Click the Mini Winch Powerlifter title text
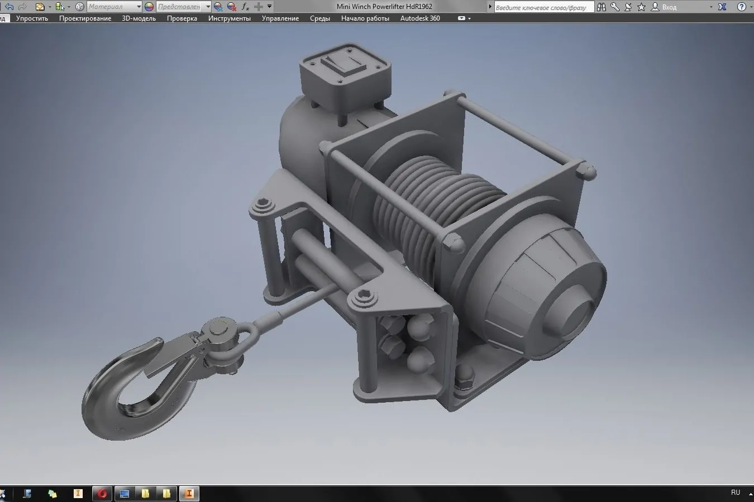This screenshot has height=502, width=754. pos(384,7)
